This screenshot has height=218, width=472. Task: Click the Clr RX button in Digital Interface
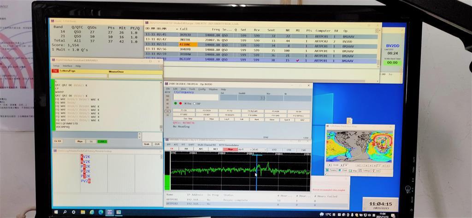(x=58, y=141)
